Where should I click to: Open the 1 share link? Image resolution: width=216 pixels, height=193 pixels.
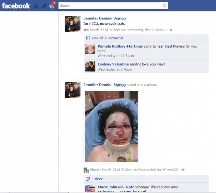pyautogui.click(x=97, y=179)
